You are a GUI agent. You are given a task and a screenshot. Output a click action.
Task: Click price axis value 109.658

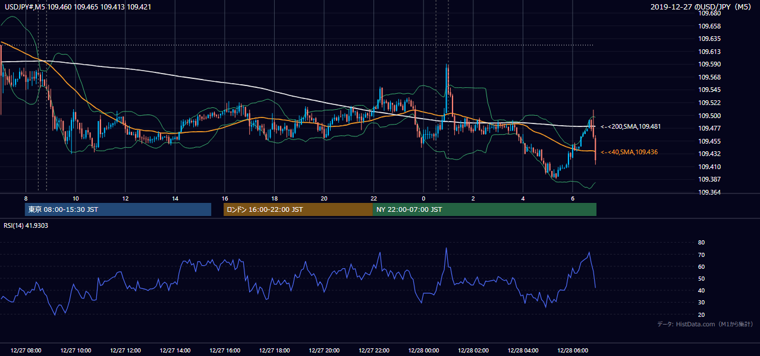709,26
